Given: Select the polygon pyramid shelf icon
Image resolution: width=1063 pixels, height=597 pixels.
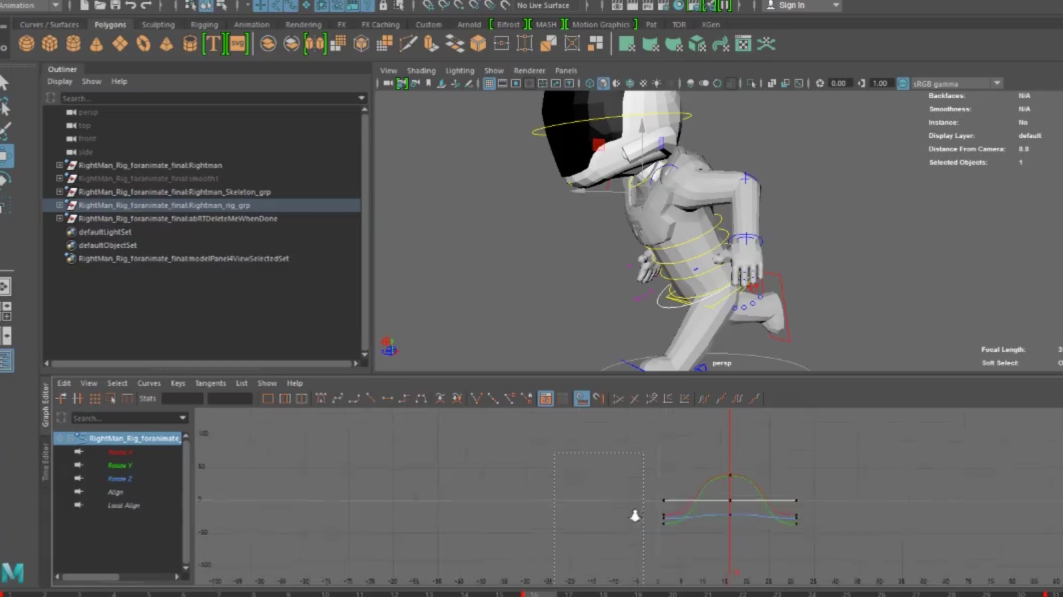Looking at the screenshot, I should point(166,44).
